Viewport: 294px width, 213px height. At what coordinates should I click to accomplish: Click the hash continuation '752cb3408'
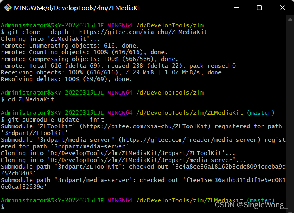point(18,173)
